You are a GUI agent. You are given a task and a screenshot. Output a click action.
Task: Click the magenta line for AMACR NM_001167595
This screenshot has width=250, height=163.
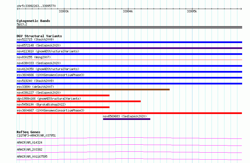(129, 159)
